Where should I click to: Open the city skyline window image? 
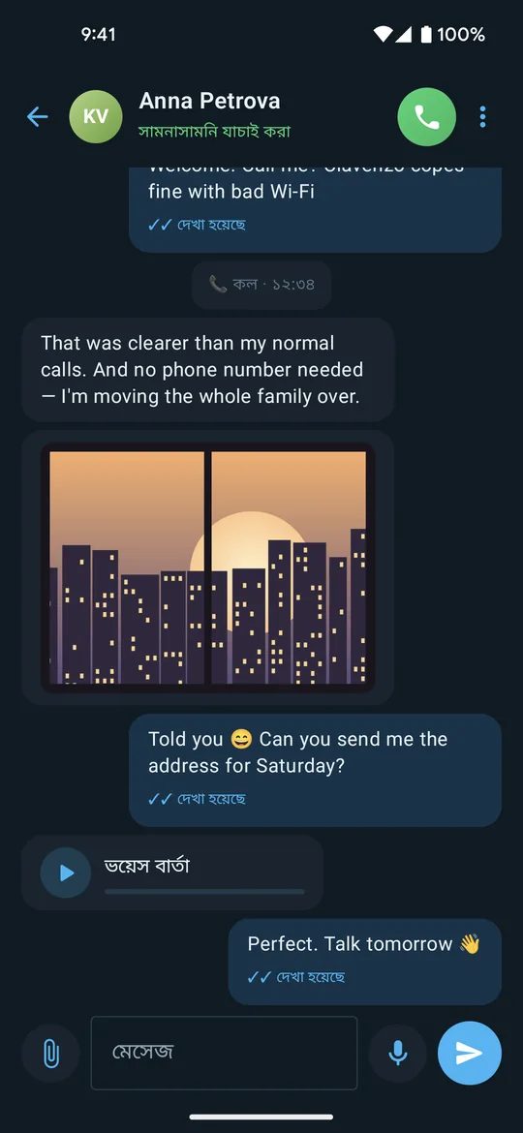(x=208, y=567)
